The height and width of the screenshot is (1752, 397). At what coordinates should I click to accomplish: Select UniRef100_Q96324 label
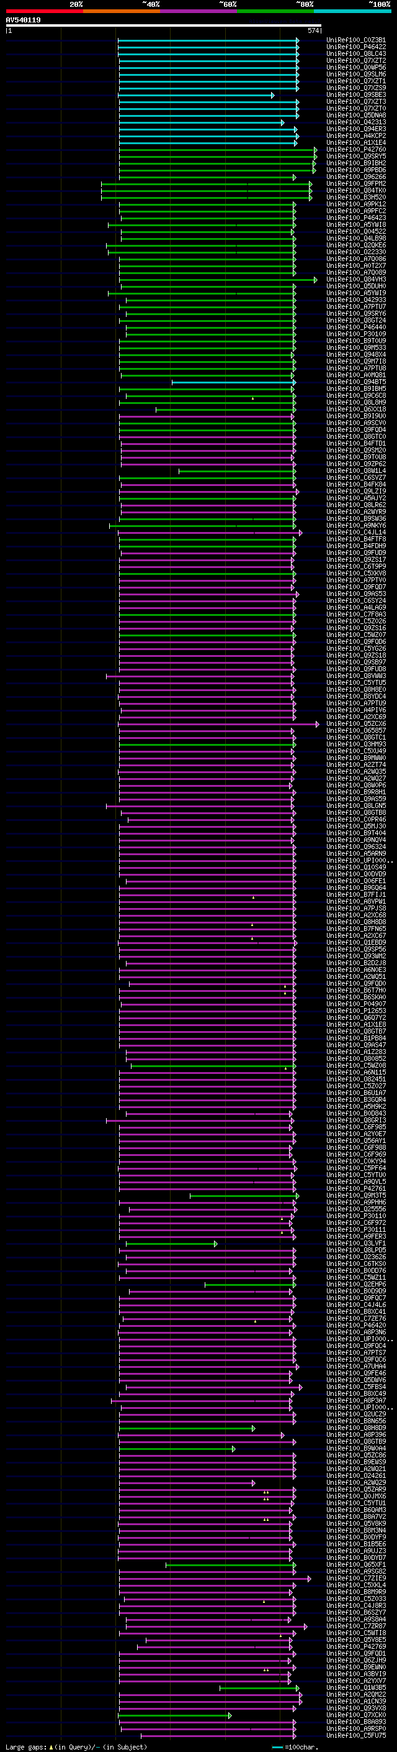pyautogui.click(x=356, y=846)
